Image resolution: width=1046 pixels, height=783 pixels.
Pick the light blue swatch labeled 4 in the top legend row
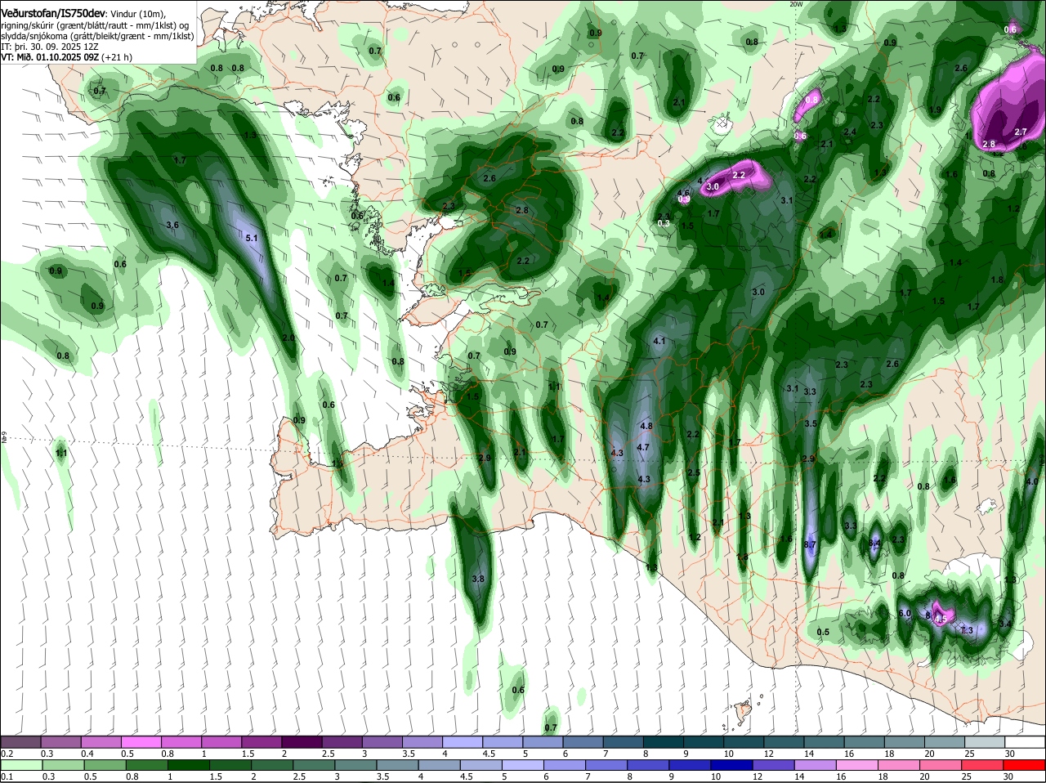point(464,742)
